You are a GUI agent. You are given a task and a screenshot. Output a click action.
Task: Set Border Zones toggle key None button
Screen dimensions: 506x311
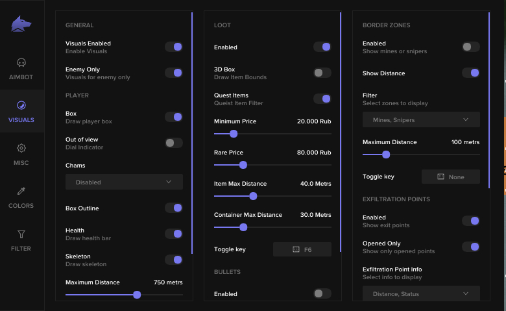click(450, 177)
